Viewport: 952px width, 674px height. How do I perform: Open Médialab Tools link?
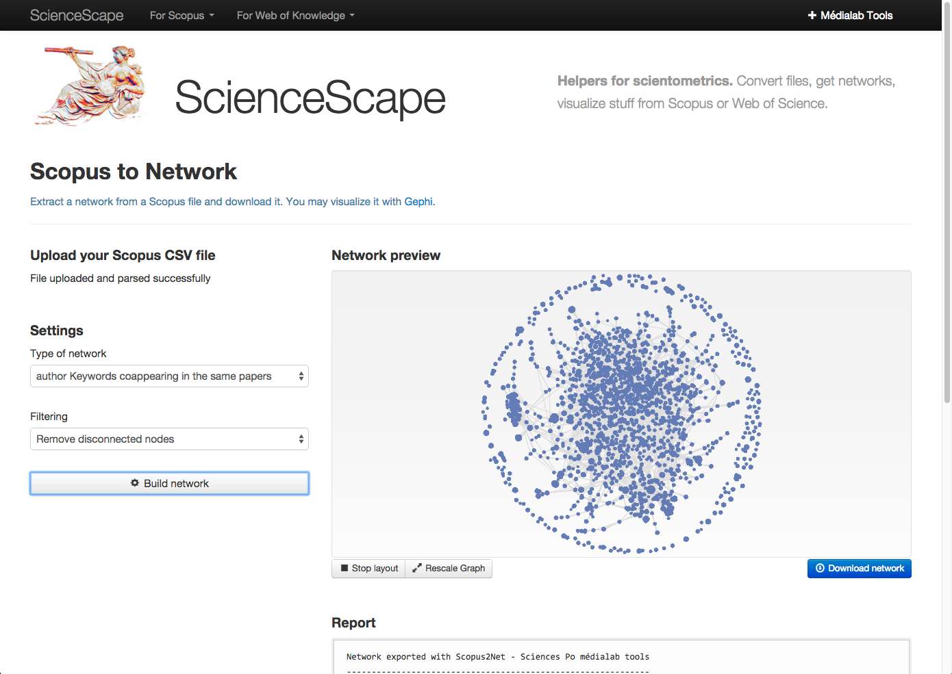click(x=850, y=15)
